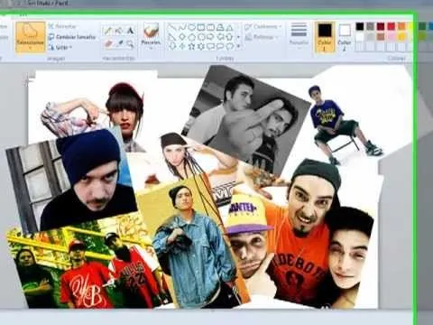Image resolution: width=433 pixels, height=325 pixels.
Task: Click Cambiar tamaño resize button
Action: (x=72, y=37)
